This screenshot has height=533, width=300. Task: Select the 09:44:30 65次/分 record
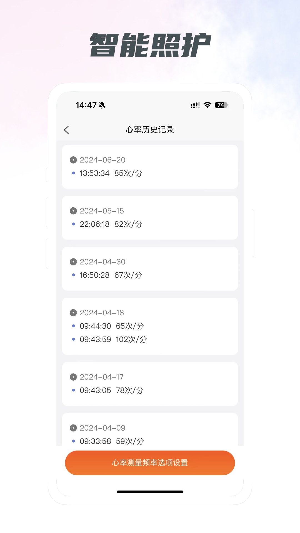pyautogui.click(x=112, y=326)
